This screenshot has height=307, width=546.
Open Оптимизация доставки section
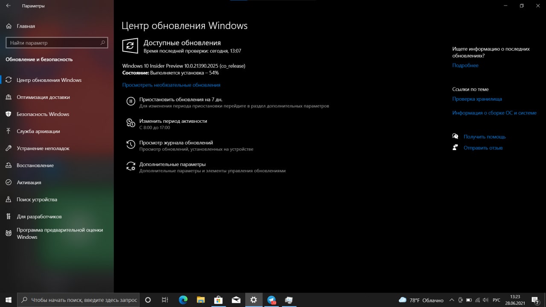point(57,97)
